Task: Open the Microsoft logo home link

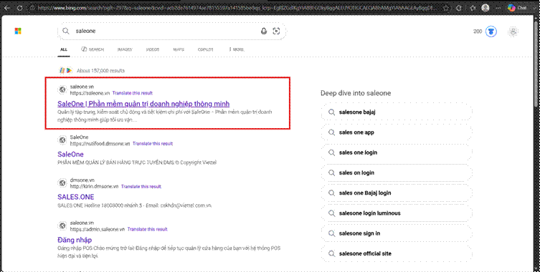Action: (x=18, y=31)
